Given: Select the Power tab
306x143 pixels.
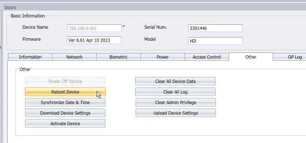Looking at the screenshot, I should (x=163, y=57).
